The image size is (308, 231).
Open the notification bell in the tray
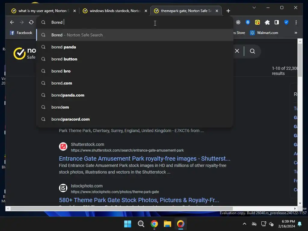300,224
